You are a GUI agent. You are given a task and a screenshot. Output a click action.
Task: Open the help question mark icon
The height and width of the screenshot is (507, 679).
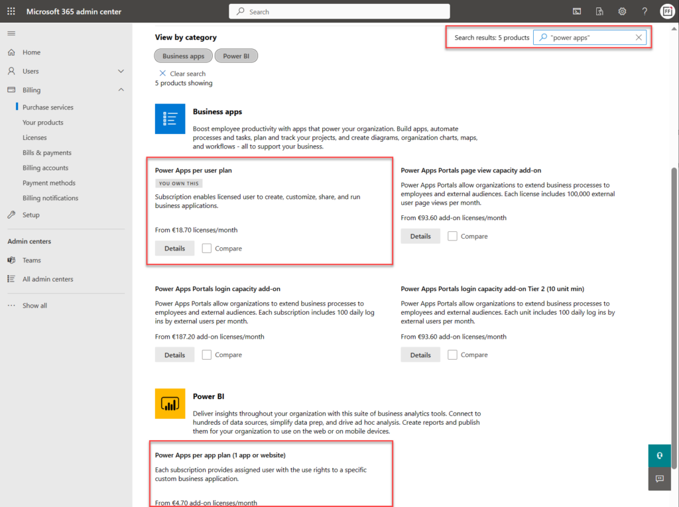pyautogui.click(x=645, y=12)
